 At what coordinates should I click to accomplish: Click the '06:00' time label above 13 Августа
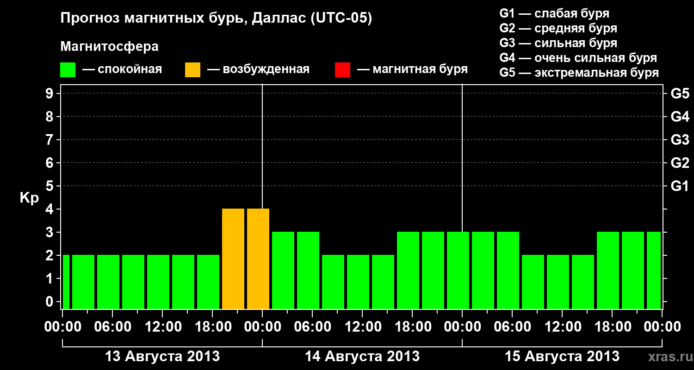click(112, 327)
